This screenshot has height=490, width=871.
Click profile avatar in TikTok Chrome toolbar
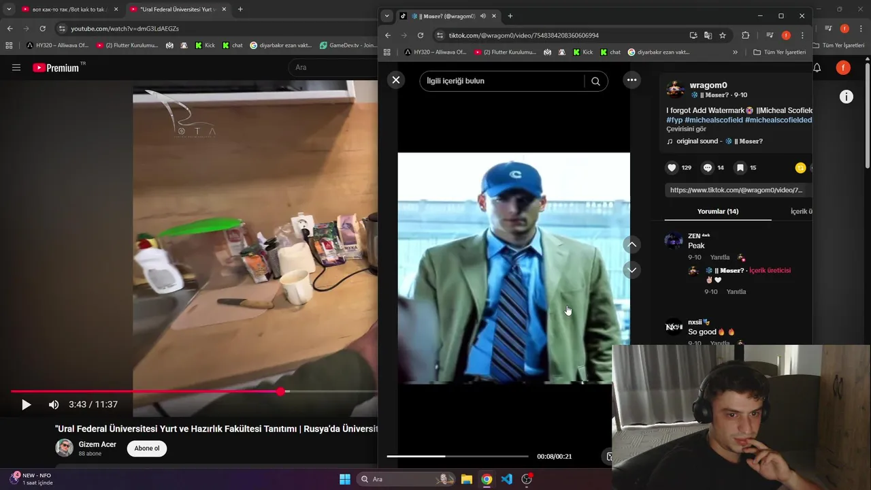(x=786, y=35)
